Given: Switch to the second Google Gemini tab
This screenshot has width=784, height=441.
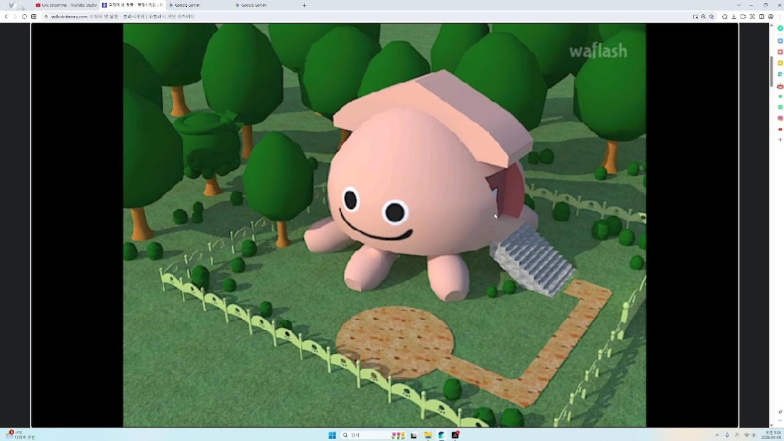Looking at the screenshot, I should pos(265,5).
